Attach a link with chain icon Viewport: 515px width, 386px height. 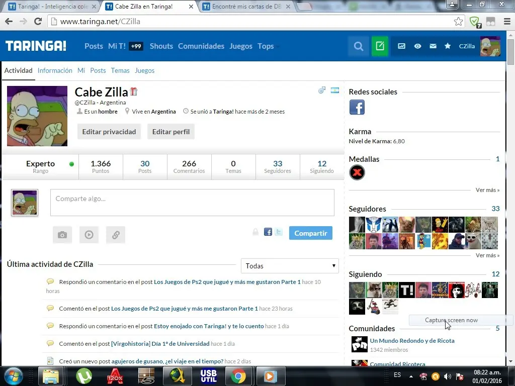point(116,235)
